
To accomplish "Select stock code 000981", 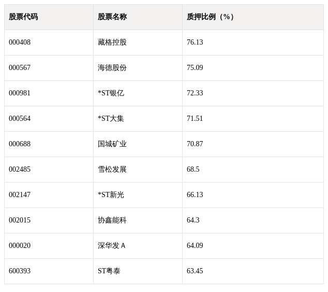I will click(20, 93).
